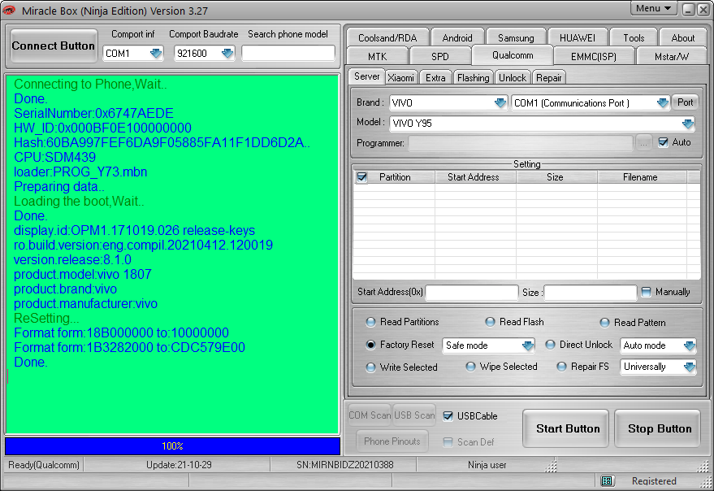Enable the Manually checkbox
Image resolution: width=714 pixels, height=491 pixels.
(x=646, y=292)
